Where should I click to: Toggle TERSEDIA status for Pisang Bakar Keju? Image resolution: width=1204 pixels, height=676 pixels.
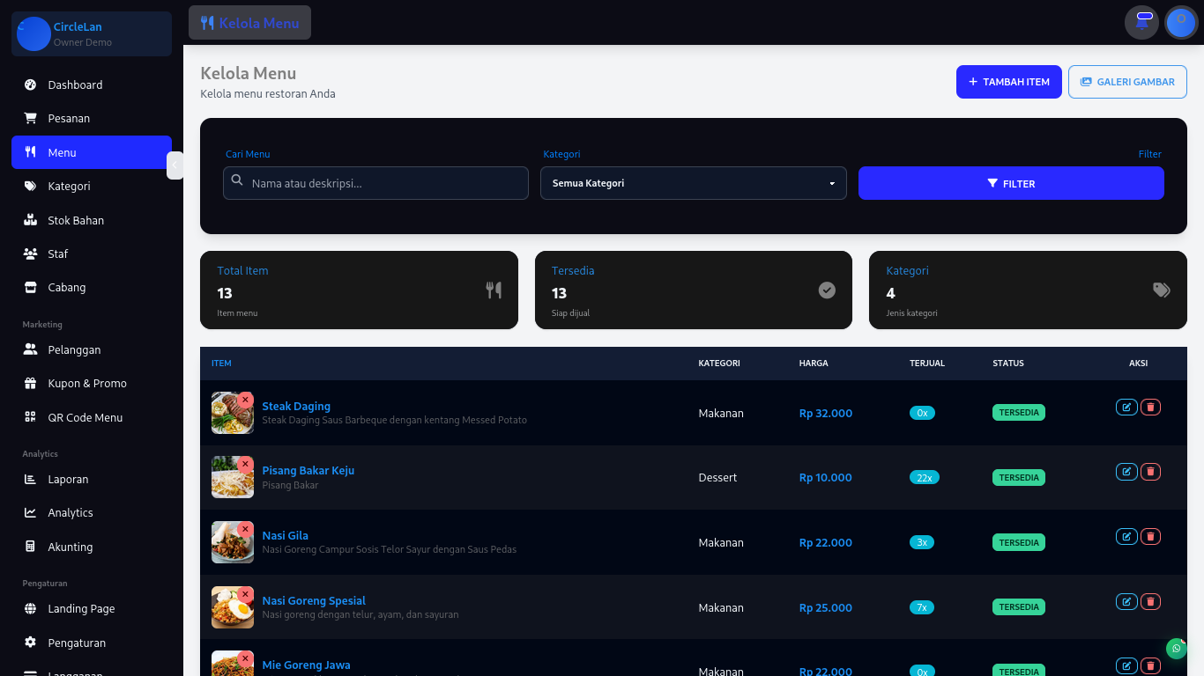tap(1018, 477)
